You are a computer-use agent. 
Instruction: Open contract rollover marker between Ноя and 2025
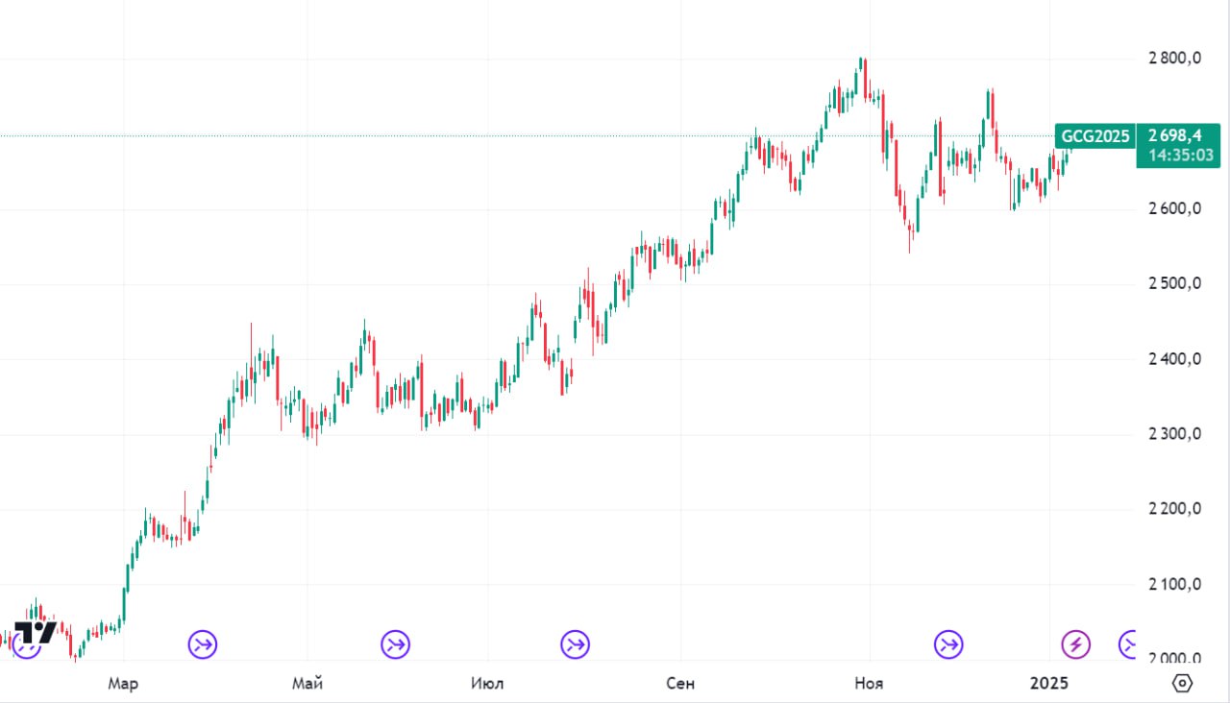pos(948,643)
